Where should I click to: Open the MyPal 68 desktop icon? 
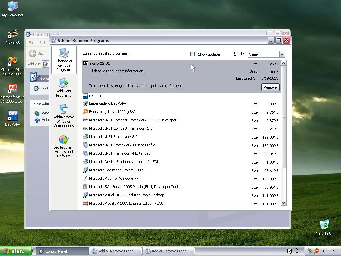click(13, 34)
